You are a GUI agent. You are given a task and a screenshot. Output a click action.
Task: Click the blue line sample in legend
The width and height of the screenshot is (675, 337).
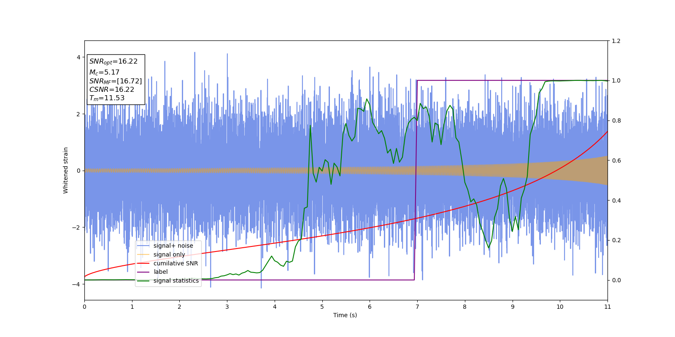pos(143,246)
